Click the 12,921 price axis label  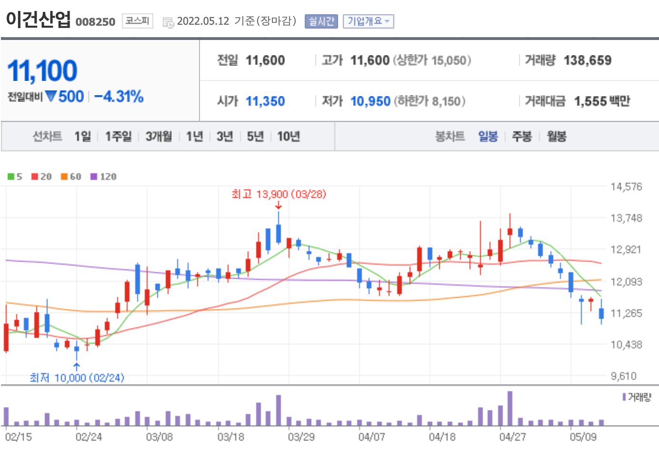tap(627, 249)
